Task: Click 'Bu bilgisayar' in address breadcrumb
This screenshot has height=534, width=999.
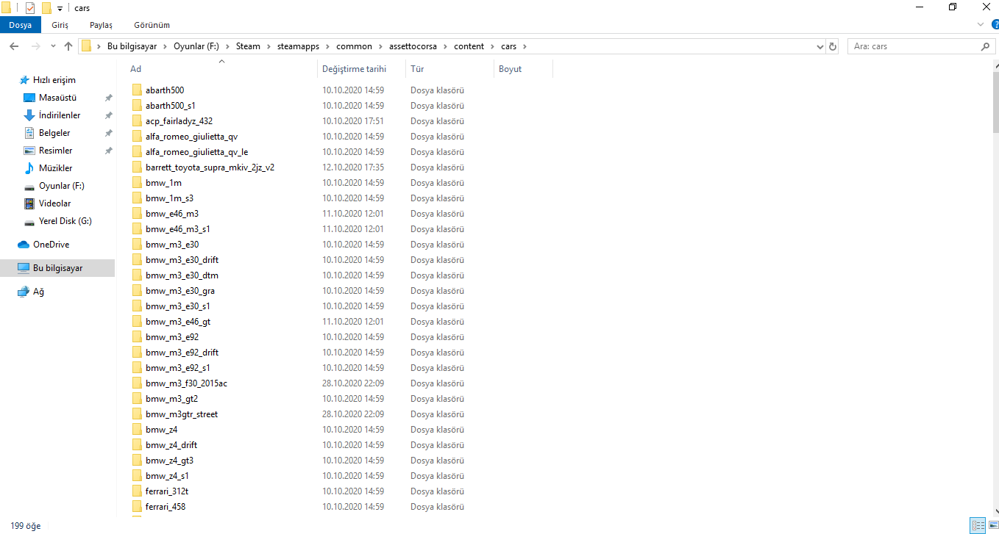Action: pyautogui.click(x=132, y=46)
